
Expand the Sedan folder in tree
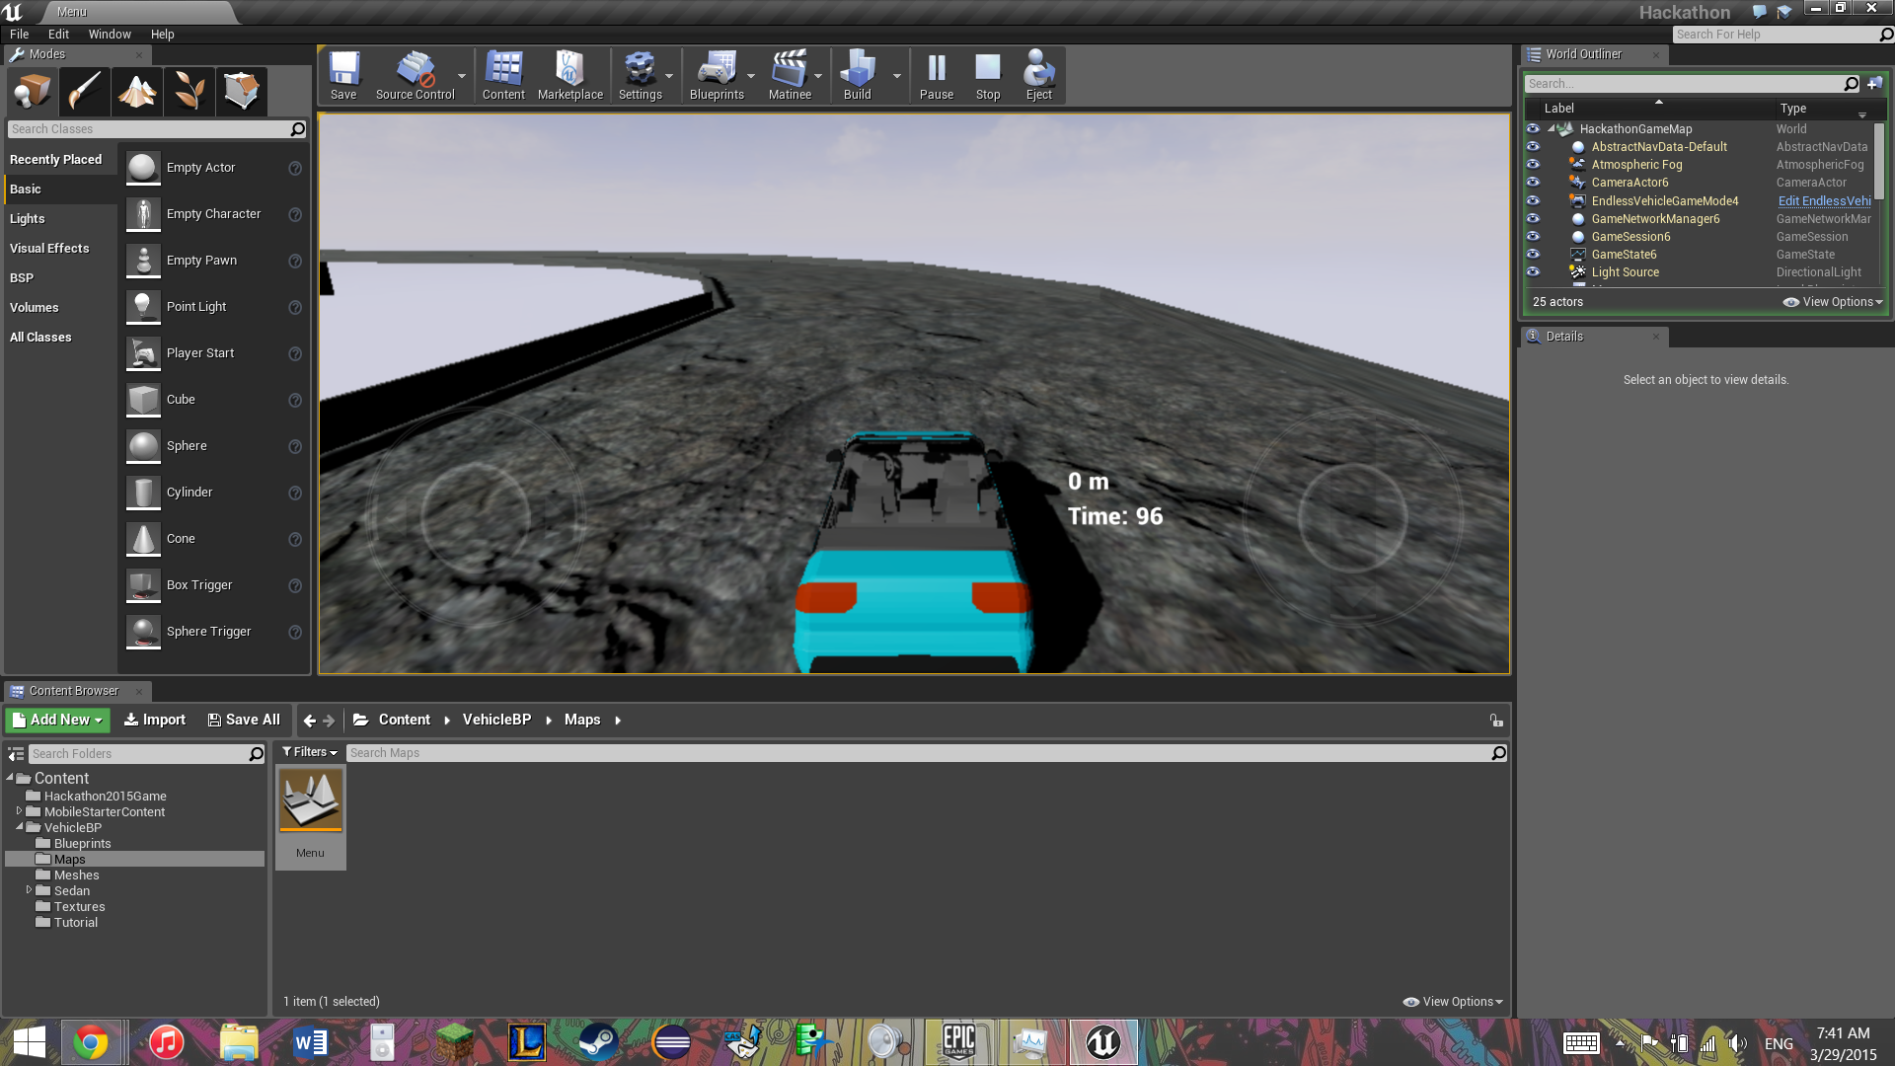(x=29, y=890)
